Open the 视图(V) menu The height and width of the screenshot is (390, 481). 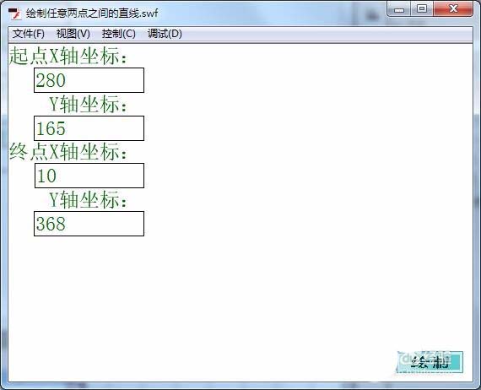(x=73, y=34)
